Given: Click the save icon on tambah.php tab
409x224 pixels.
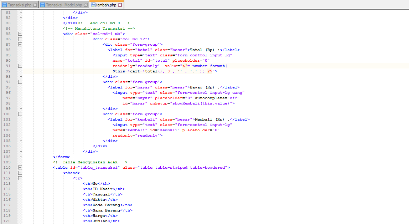Looking at the screenshot, I should coord(93,5).
